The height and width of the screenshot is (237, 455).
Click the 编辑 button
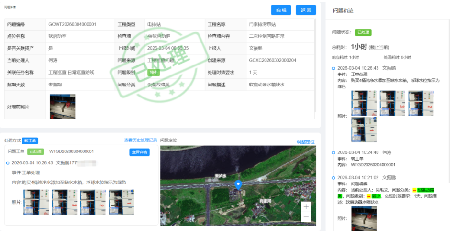coord(281,11)
